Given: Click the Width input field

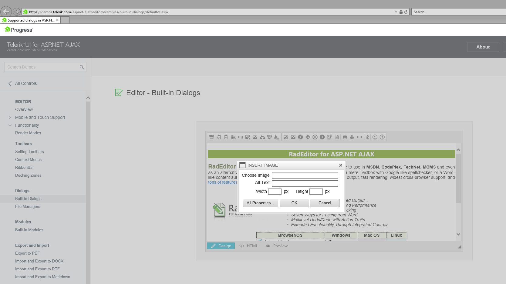Looking at the screenshot, I should 275,191.
